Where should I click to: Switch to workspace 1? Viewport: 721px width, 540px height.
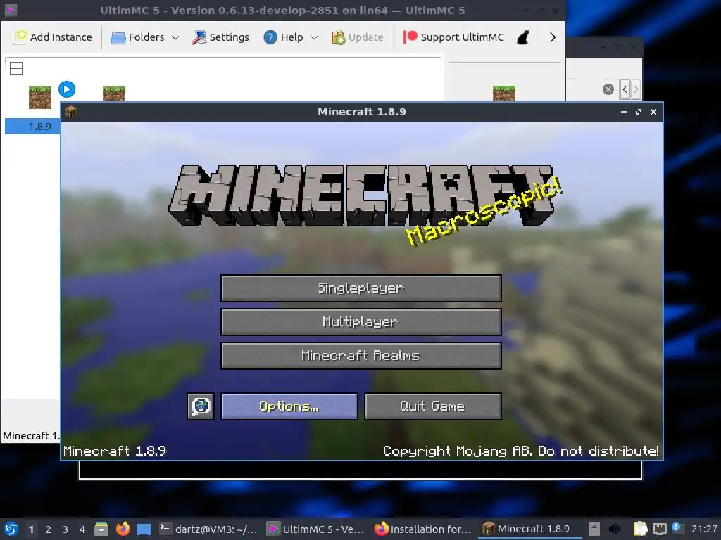pos(31,529)
